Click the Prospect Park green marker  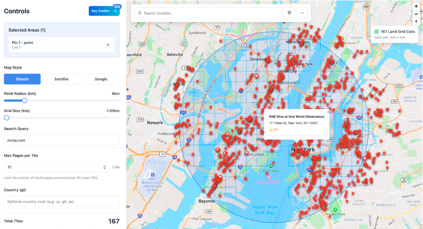point(335,210)
